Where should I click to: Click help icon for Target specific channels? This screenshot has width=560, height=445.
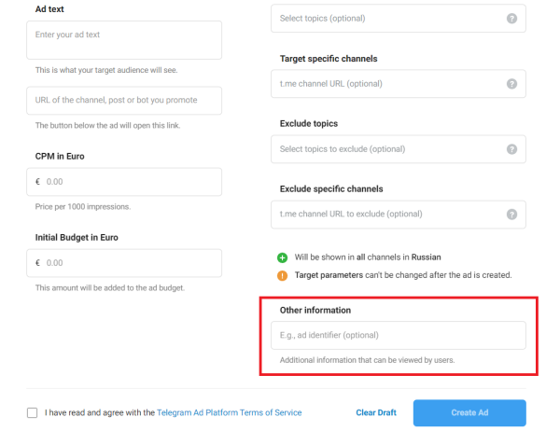coord(511,84)
